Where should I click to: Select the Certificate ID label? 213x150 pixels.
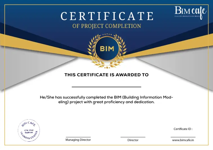click(183, 129)
